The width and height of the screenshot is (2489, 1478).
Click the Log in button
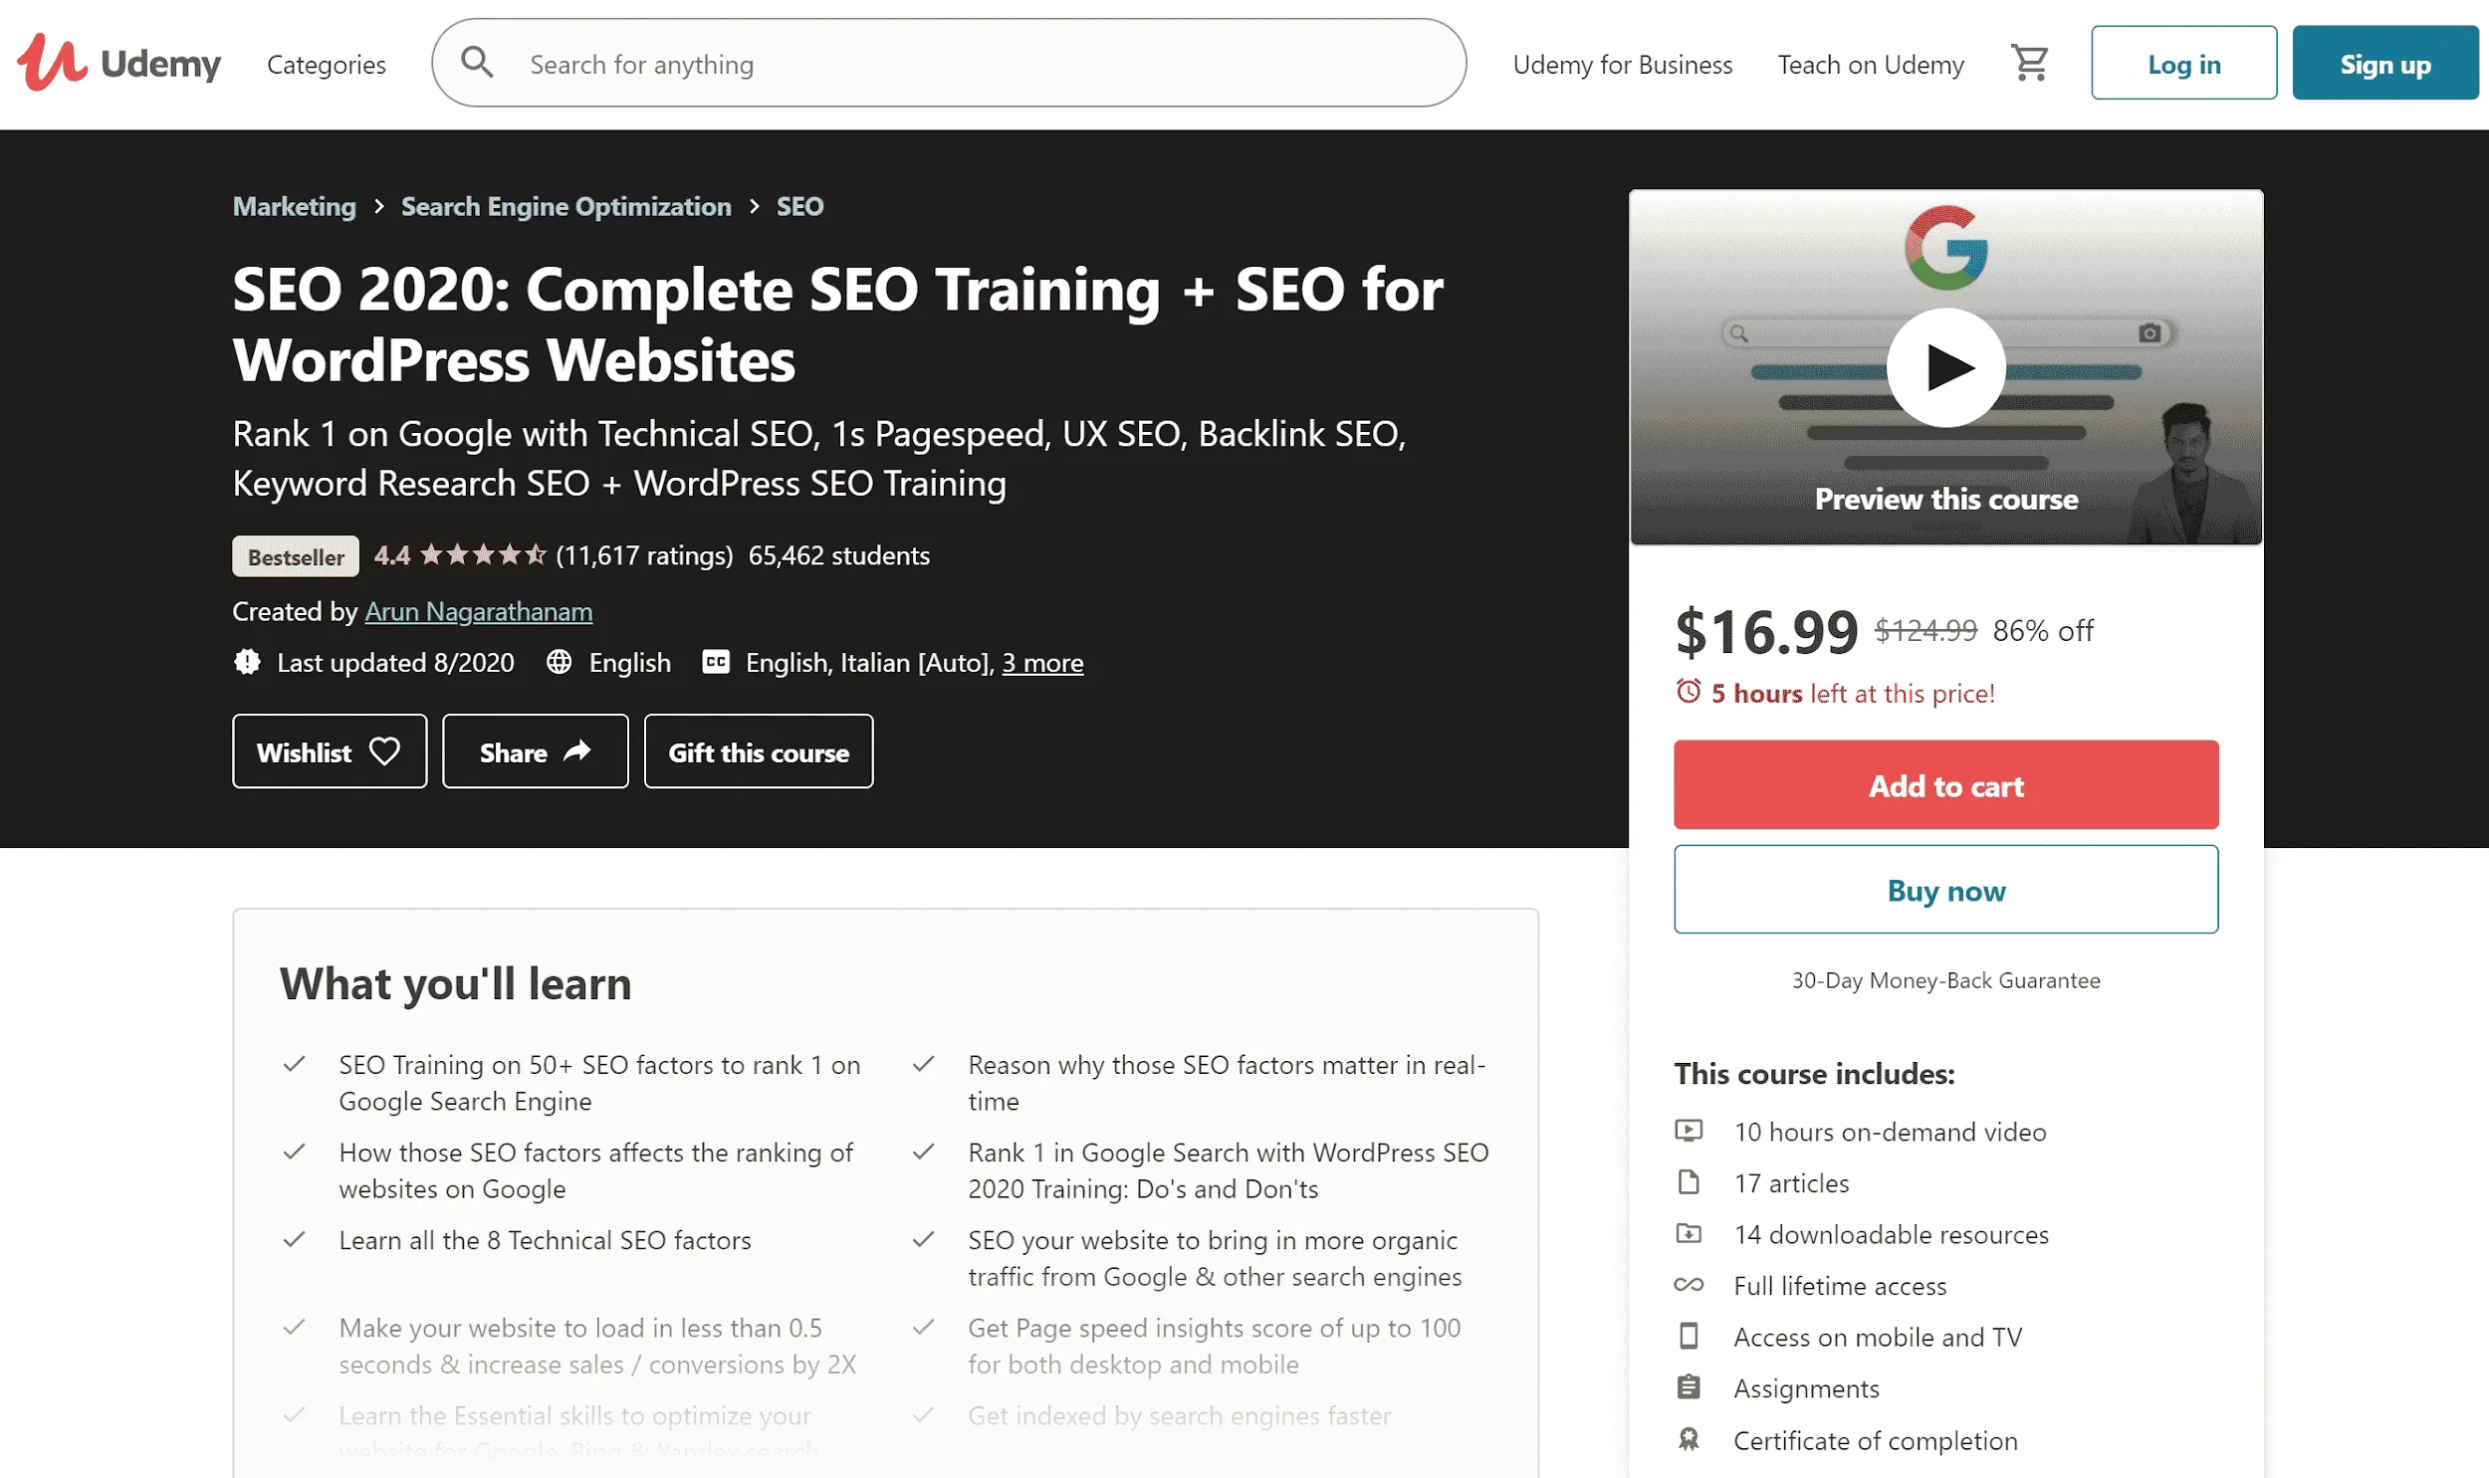[2182, 63]
